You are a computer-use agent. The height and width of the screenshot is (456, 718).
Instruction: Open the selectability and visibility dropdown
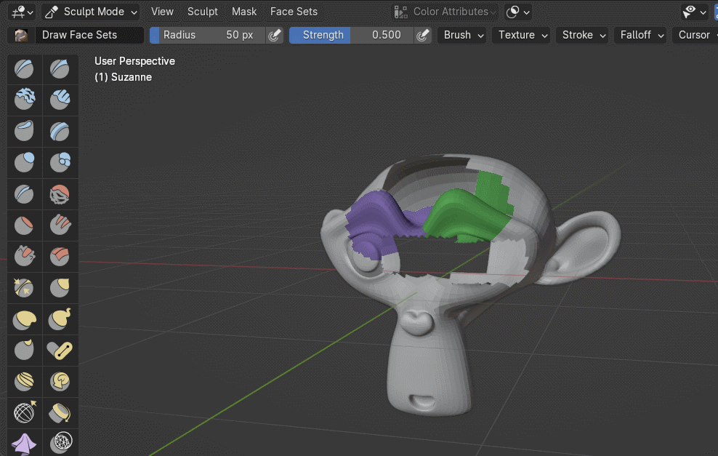click(x=694, y=12)
